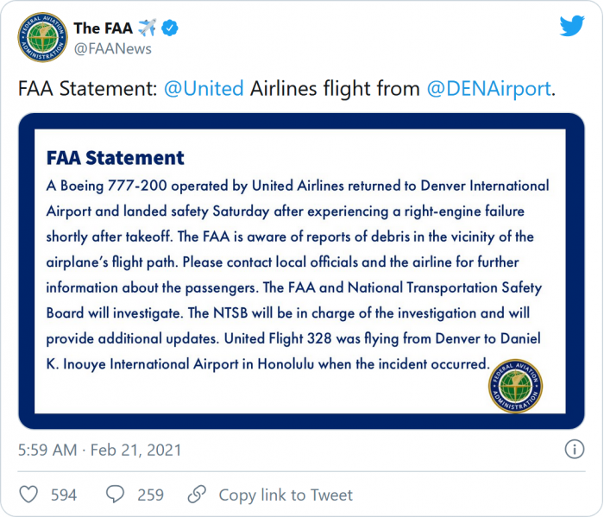The image size is (604, 517).
Task: Open The FAA display name link
Action: click(104, 28)
